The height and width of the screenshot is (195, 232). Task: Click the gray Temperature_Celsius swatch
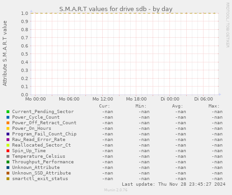coord(8,156)
